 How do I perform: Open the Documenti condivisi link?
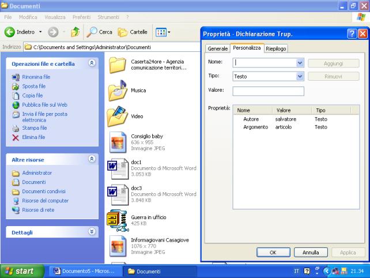[44, 191]
